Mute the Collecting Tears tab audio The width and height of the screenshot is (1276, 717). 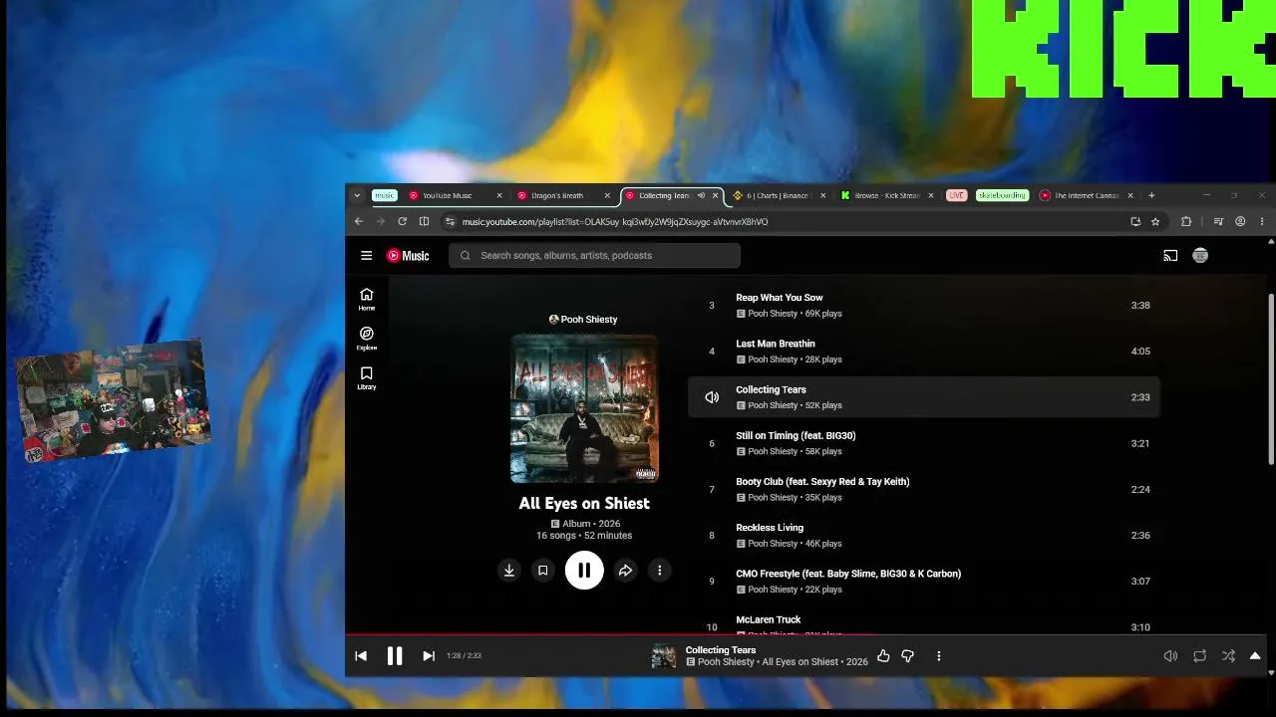click(x=701, y=196)
